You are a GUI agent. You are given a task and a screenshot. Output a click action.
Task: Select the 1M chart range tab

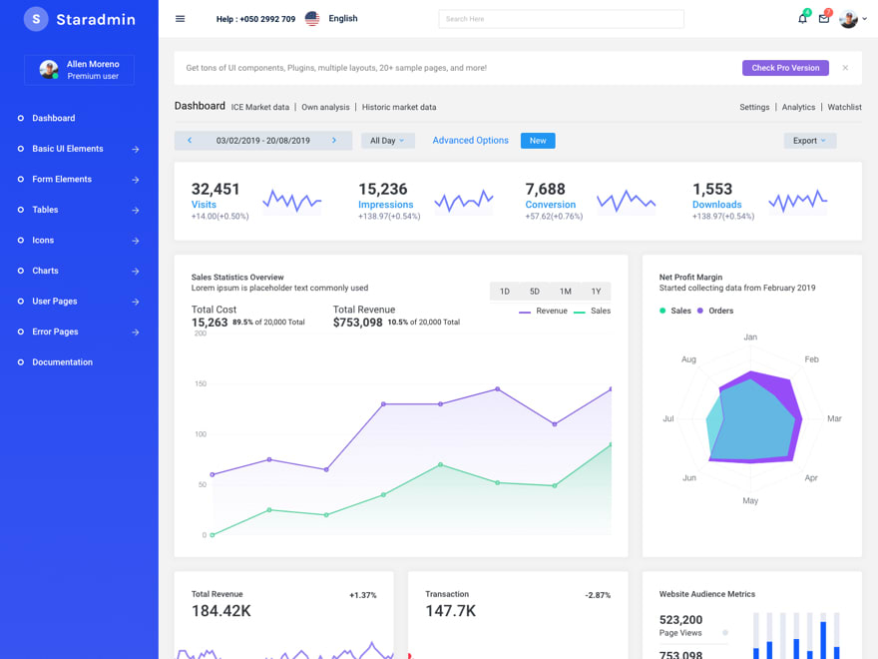[x=565, y=292]
